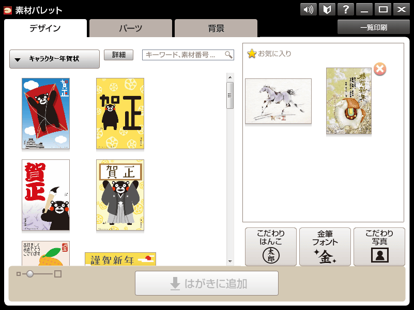Expand the キャラクター年賀状 category dropdown

tap(54, 59)
